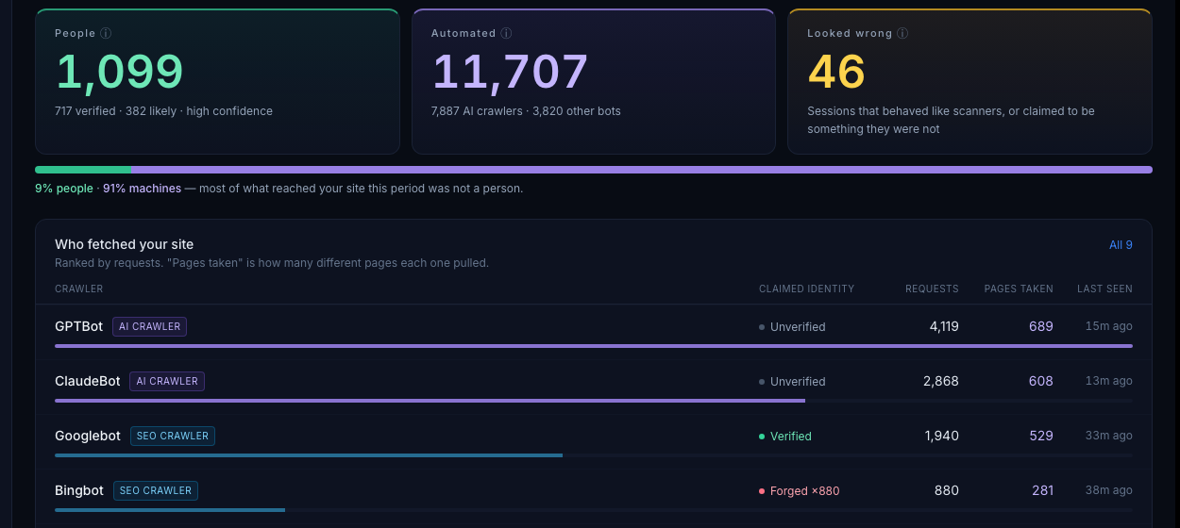Click the AI CRAWLER badge beside GPTBot
The width and height of the screenshot is (1180, 528).
click(149, 326)
